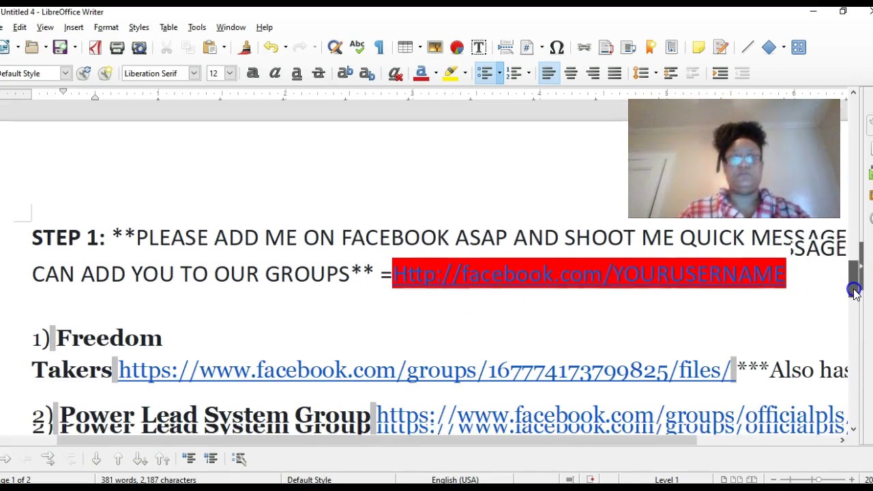Toggle Strikethrough formatting
The width and height of the screenshot is (873, 491).
click(318, 73)
